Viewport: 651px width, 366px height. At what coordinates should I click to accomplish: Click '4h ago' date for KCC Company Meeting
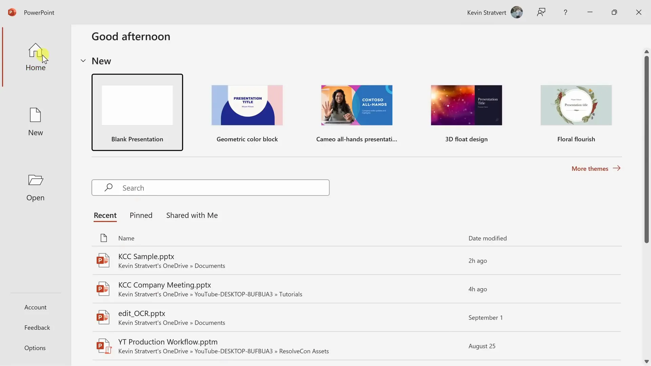pos(478,289)
